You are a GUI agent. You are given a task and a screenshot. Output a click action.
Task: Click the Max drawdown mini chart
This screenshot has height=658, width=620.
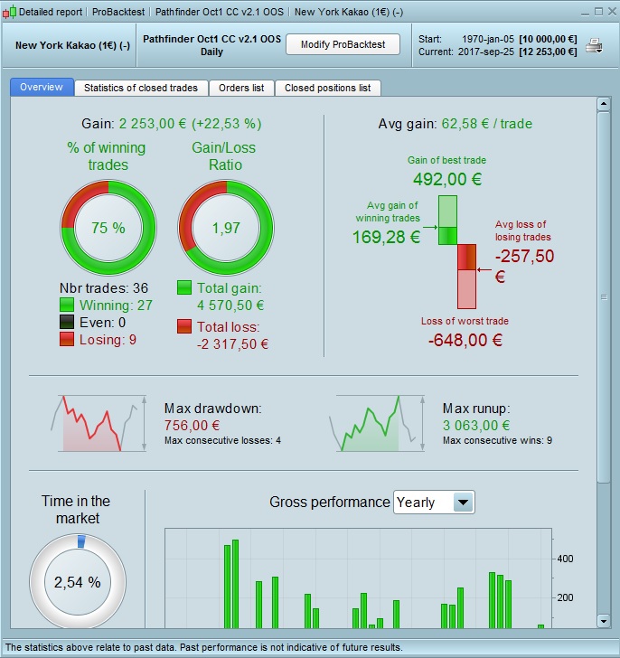[x=99, y=423]
